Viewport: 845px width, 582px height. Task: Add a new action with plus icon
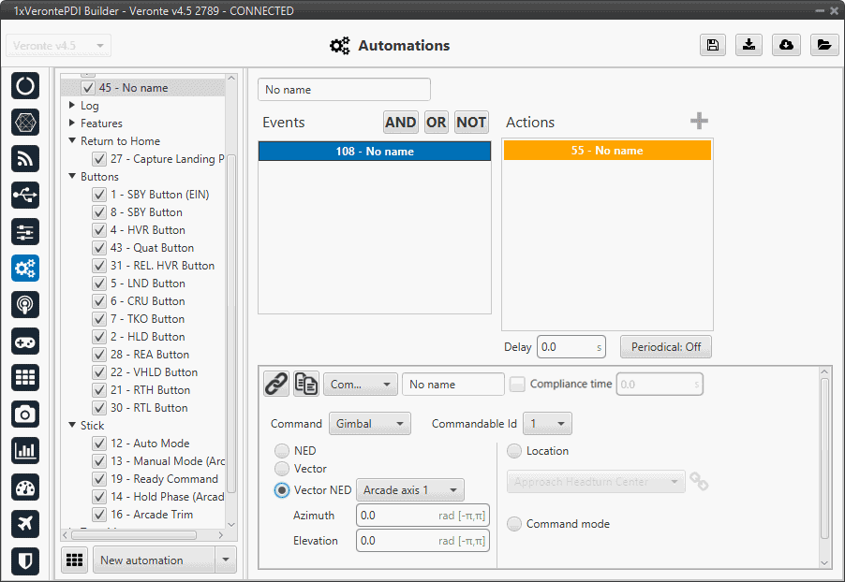[x=699, y=122]
